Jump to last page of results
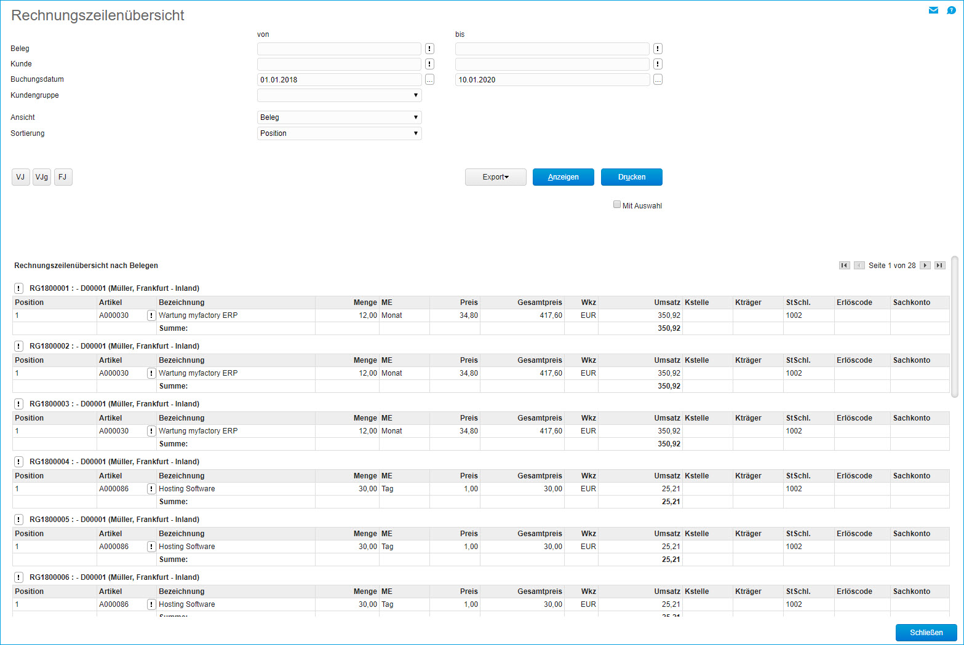This screenshot has height=645, width=964. (x=939, y=266)
